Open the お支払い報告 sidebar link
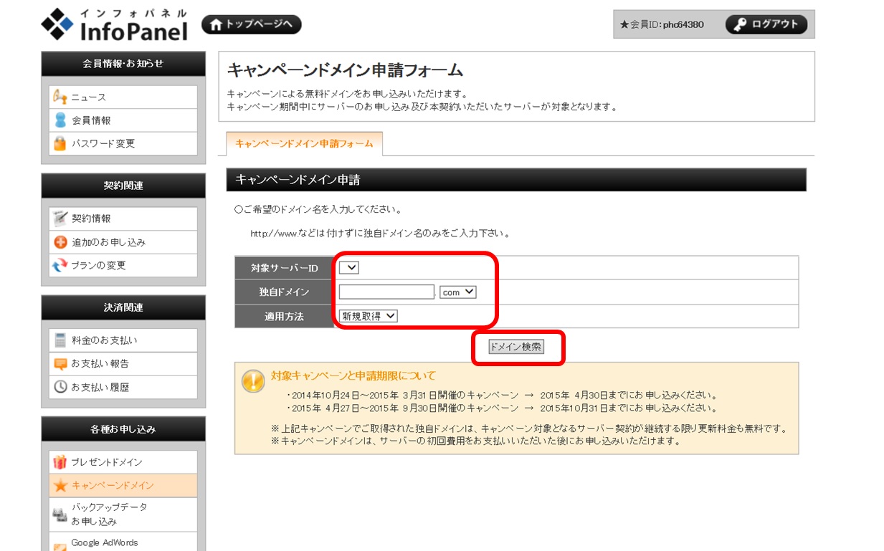The height and width of the screenshot is (551, 884). click(100, 363)
